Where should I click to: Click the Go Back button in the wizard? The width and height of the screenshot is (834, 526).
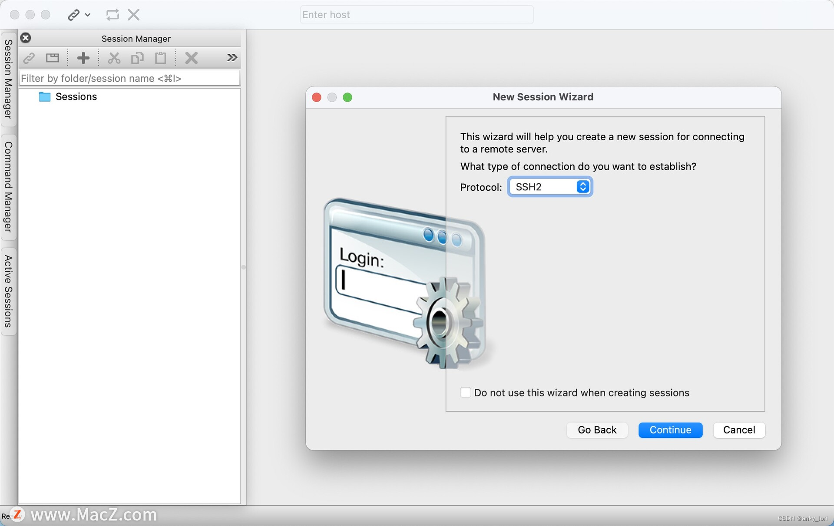[597, 430]
